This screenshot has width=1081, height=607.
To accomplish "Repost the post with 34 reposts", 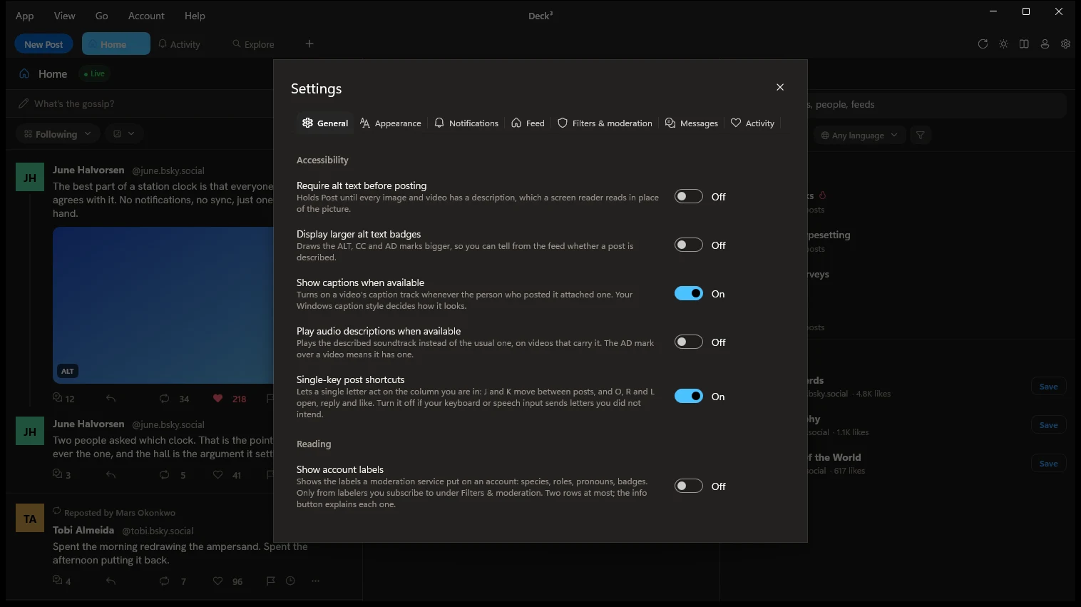I will point(164,399).
